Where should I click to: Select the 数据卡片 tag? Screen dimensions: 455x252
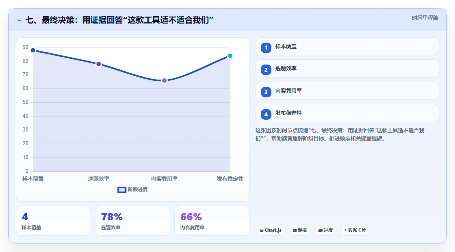tap(355, 230)
